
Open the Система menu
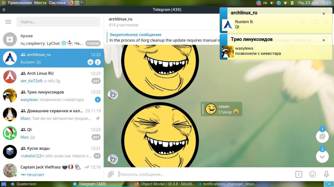point(57,3)
